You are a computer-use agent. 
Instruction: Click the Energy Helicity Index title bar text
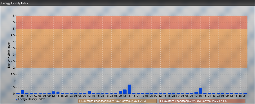point(15,3)
